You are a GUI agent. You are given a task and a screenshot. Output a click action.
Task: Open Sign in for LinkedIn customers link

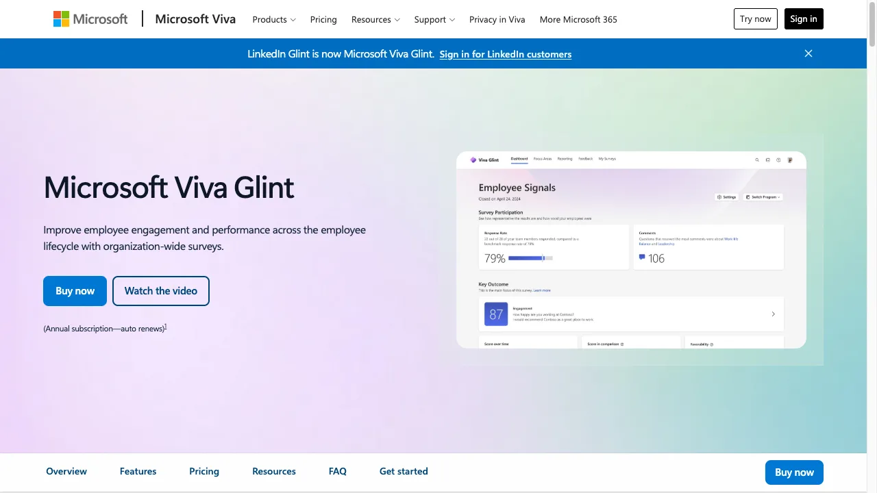[x=506, y=54]
